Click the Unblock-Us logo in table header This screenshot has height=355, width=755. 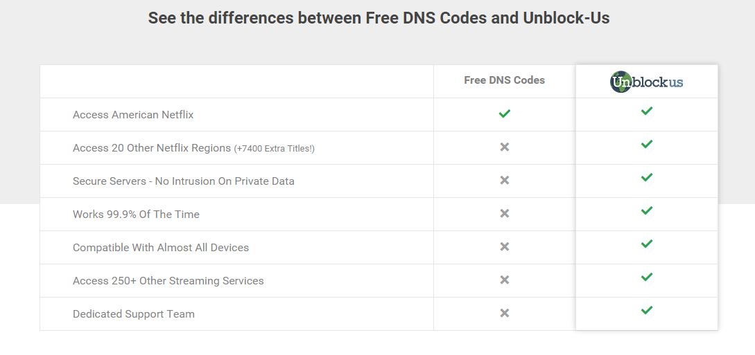tap(647, 82)
